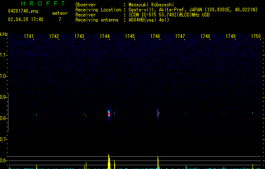The image size is (265, 169).
Task: Click the 1749 time axis label
Action: pos(230,36)
